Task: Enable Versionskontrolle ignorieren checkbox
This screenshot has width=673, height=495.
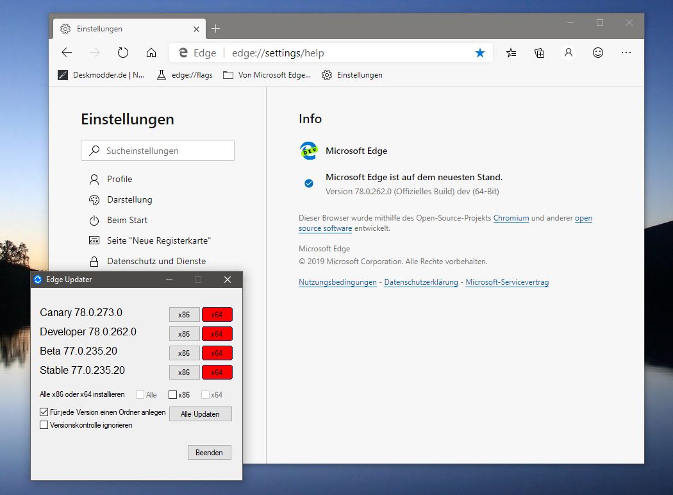Action: [x=44, y=425]
